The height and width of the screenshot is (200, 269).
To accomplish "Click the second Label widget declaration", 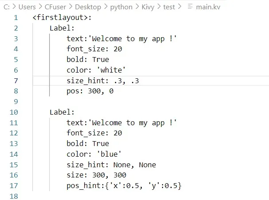I will [62, 112].
